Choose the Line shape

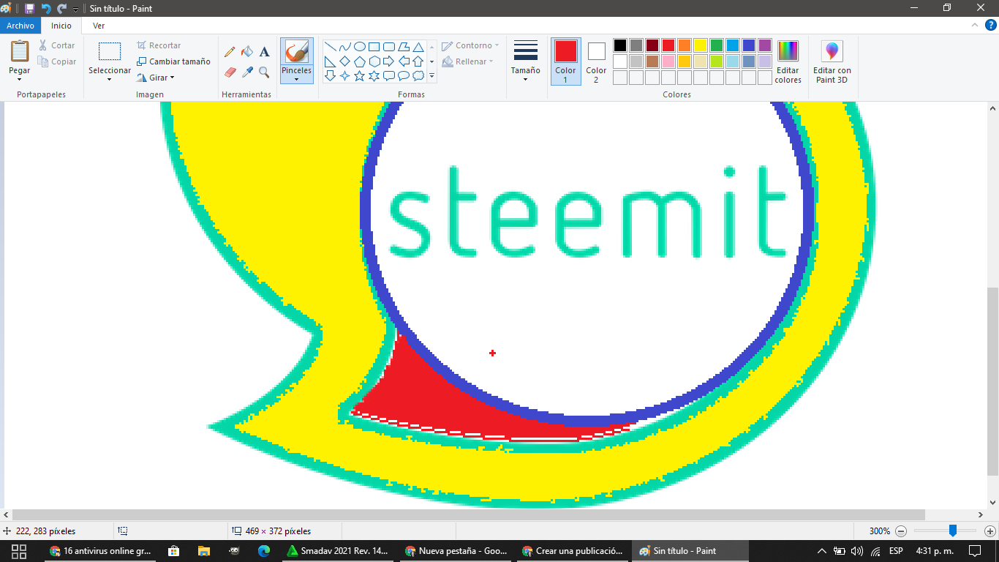pos(331,47)
